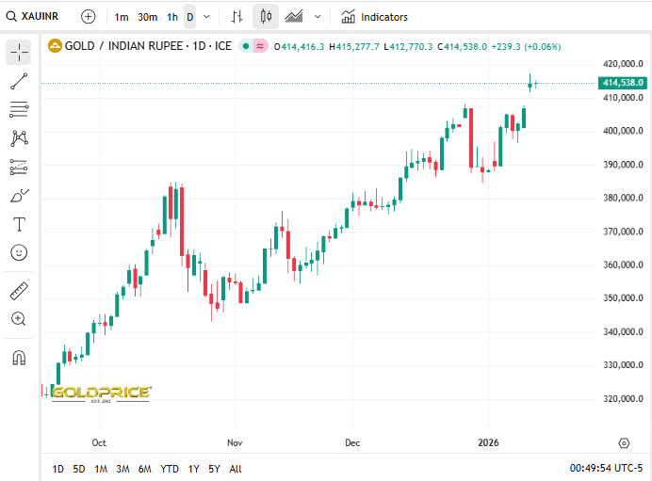Select the ruler measure tool
The height and width of the screenshot is (481, 652).
tap(19, 291)
